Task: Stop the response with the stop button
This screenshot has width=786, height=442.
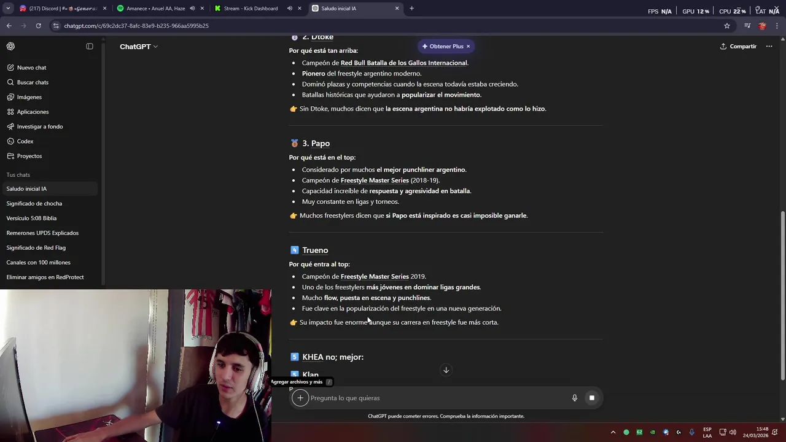Action: [592, 398]
